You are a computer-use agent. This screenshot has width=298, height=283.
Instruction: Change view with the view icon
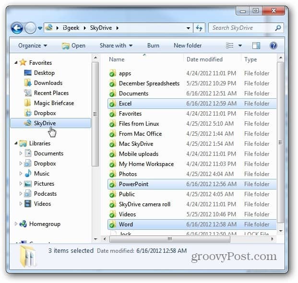pos(229,46)
